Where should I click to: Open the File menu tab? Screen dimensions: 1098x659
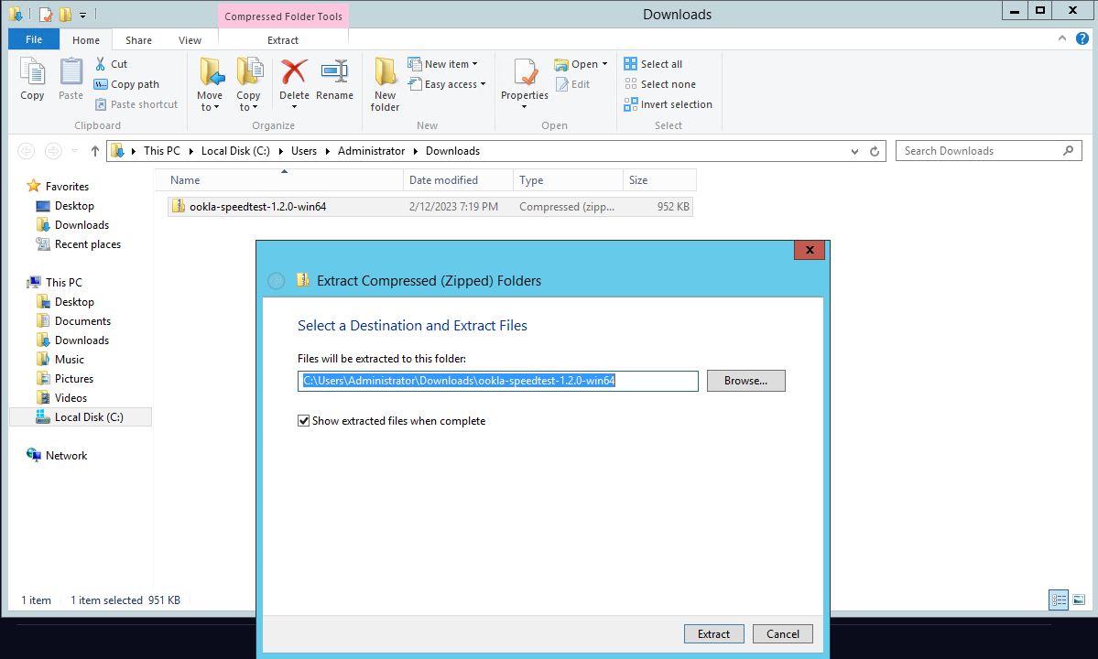34,39
